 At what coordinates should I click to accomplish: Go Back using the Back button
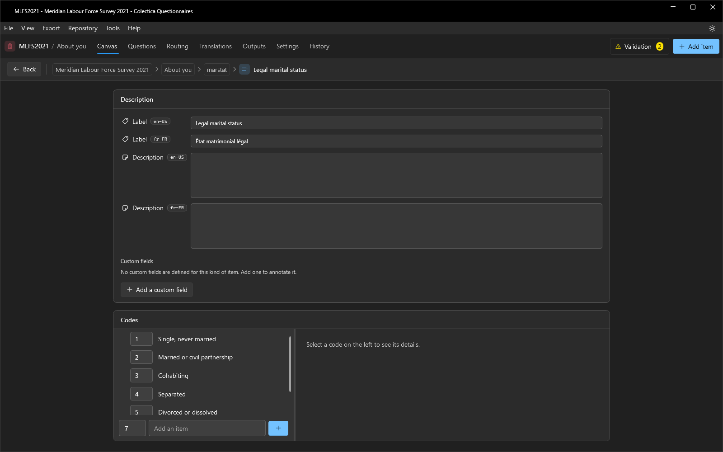coord(24,69)
